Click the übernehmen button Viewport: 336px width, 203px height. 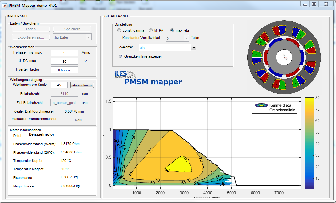(x=82, y=85)
